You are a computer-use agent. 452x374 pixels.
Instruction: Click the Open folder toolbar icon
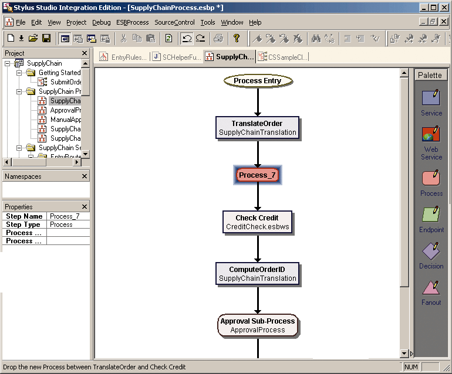(x=33, y=38)
